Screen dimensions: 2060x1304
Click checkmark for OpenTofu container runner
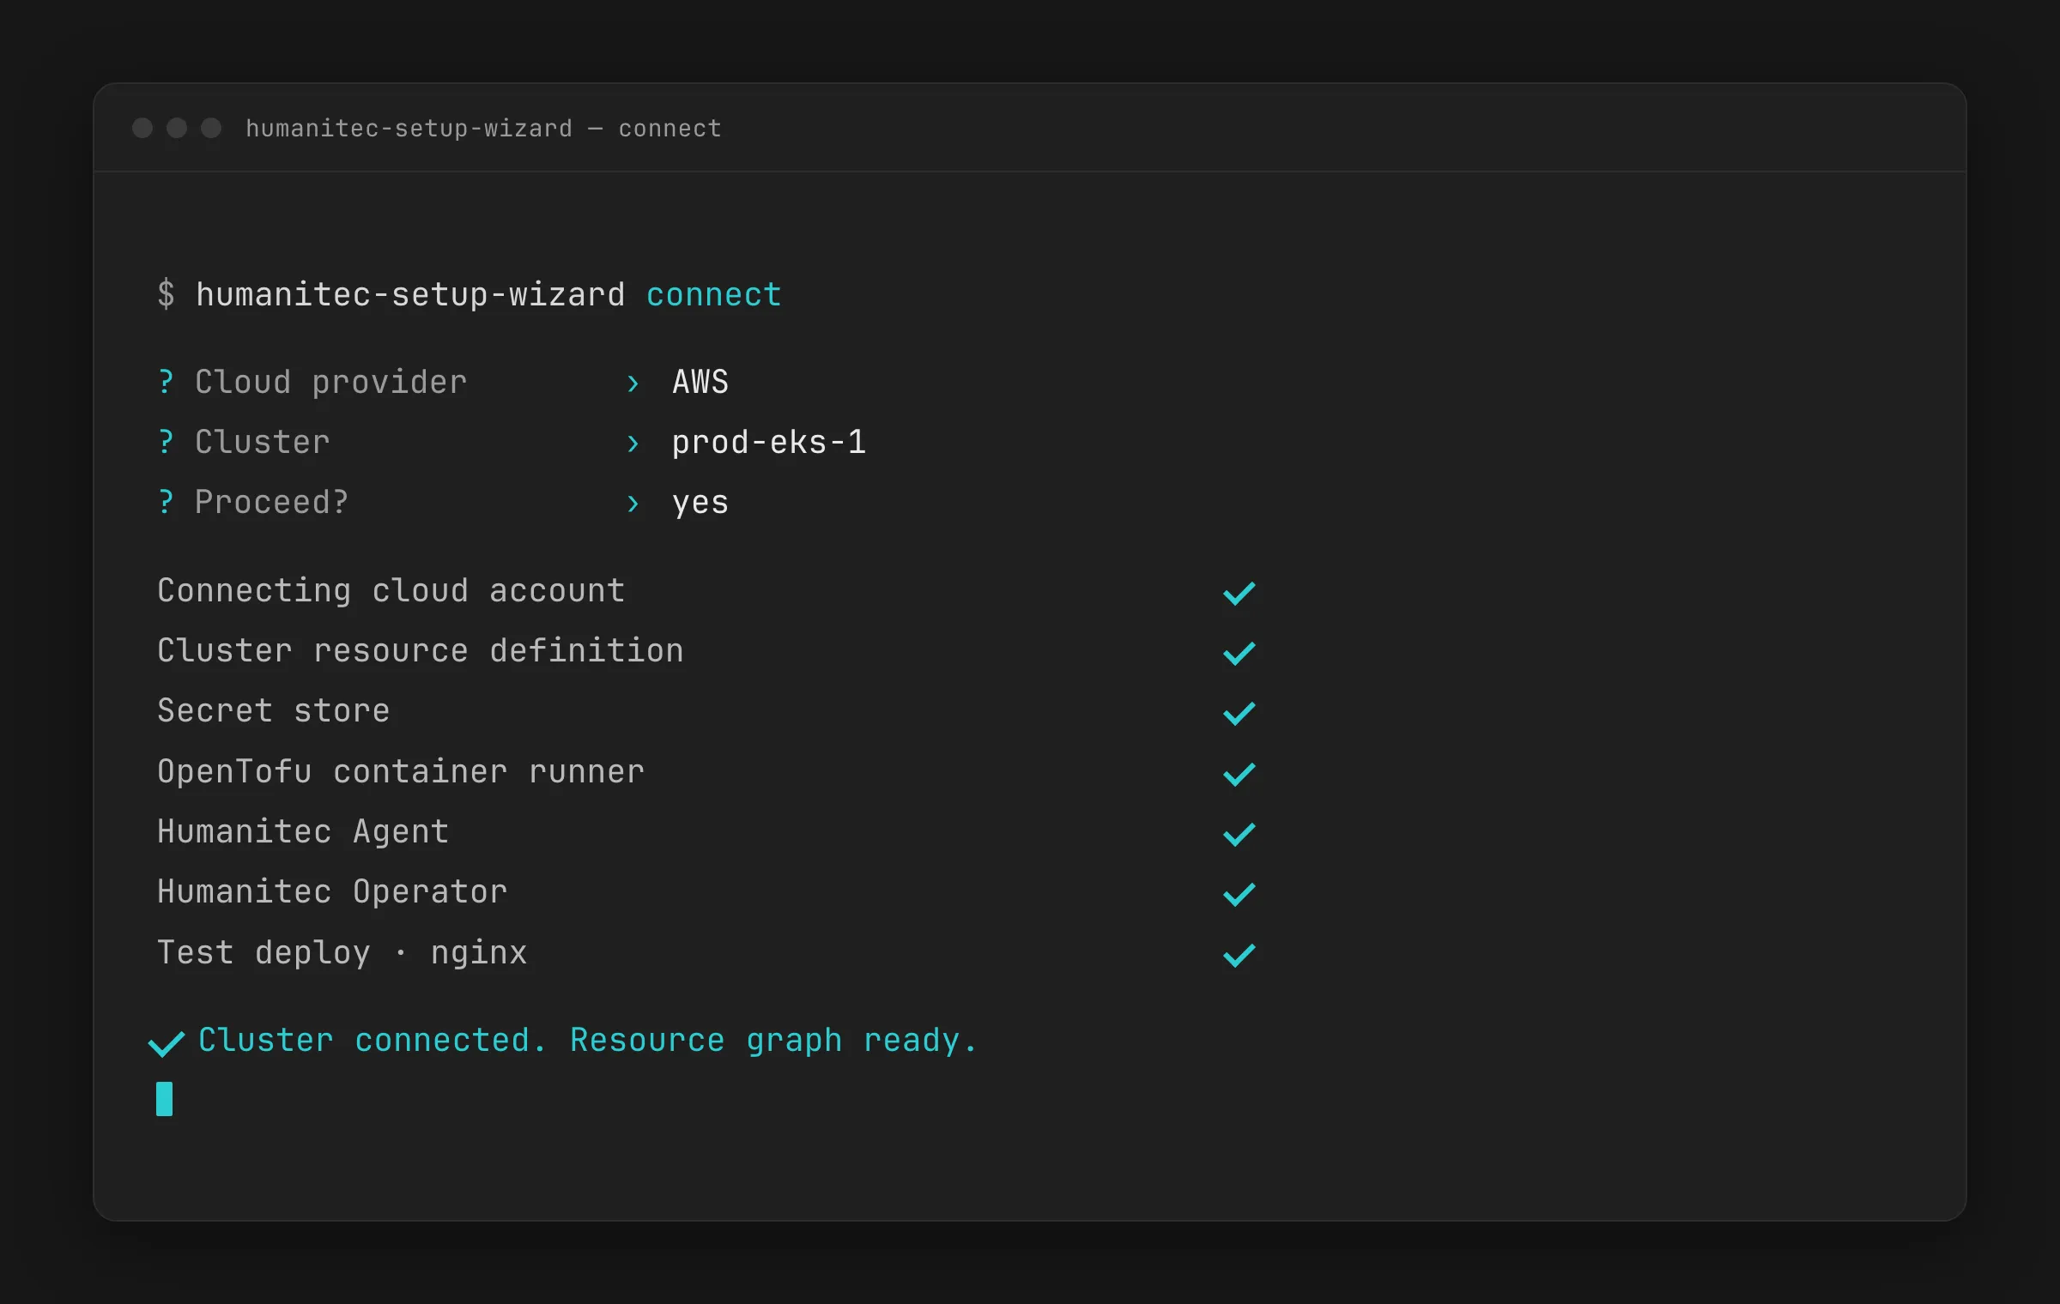(x=1239, y=774)
